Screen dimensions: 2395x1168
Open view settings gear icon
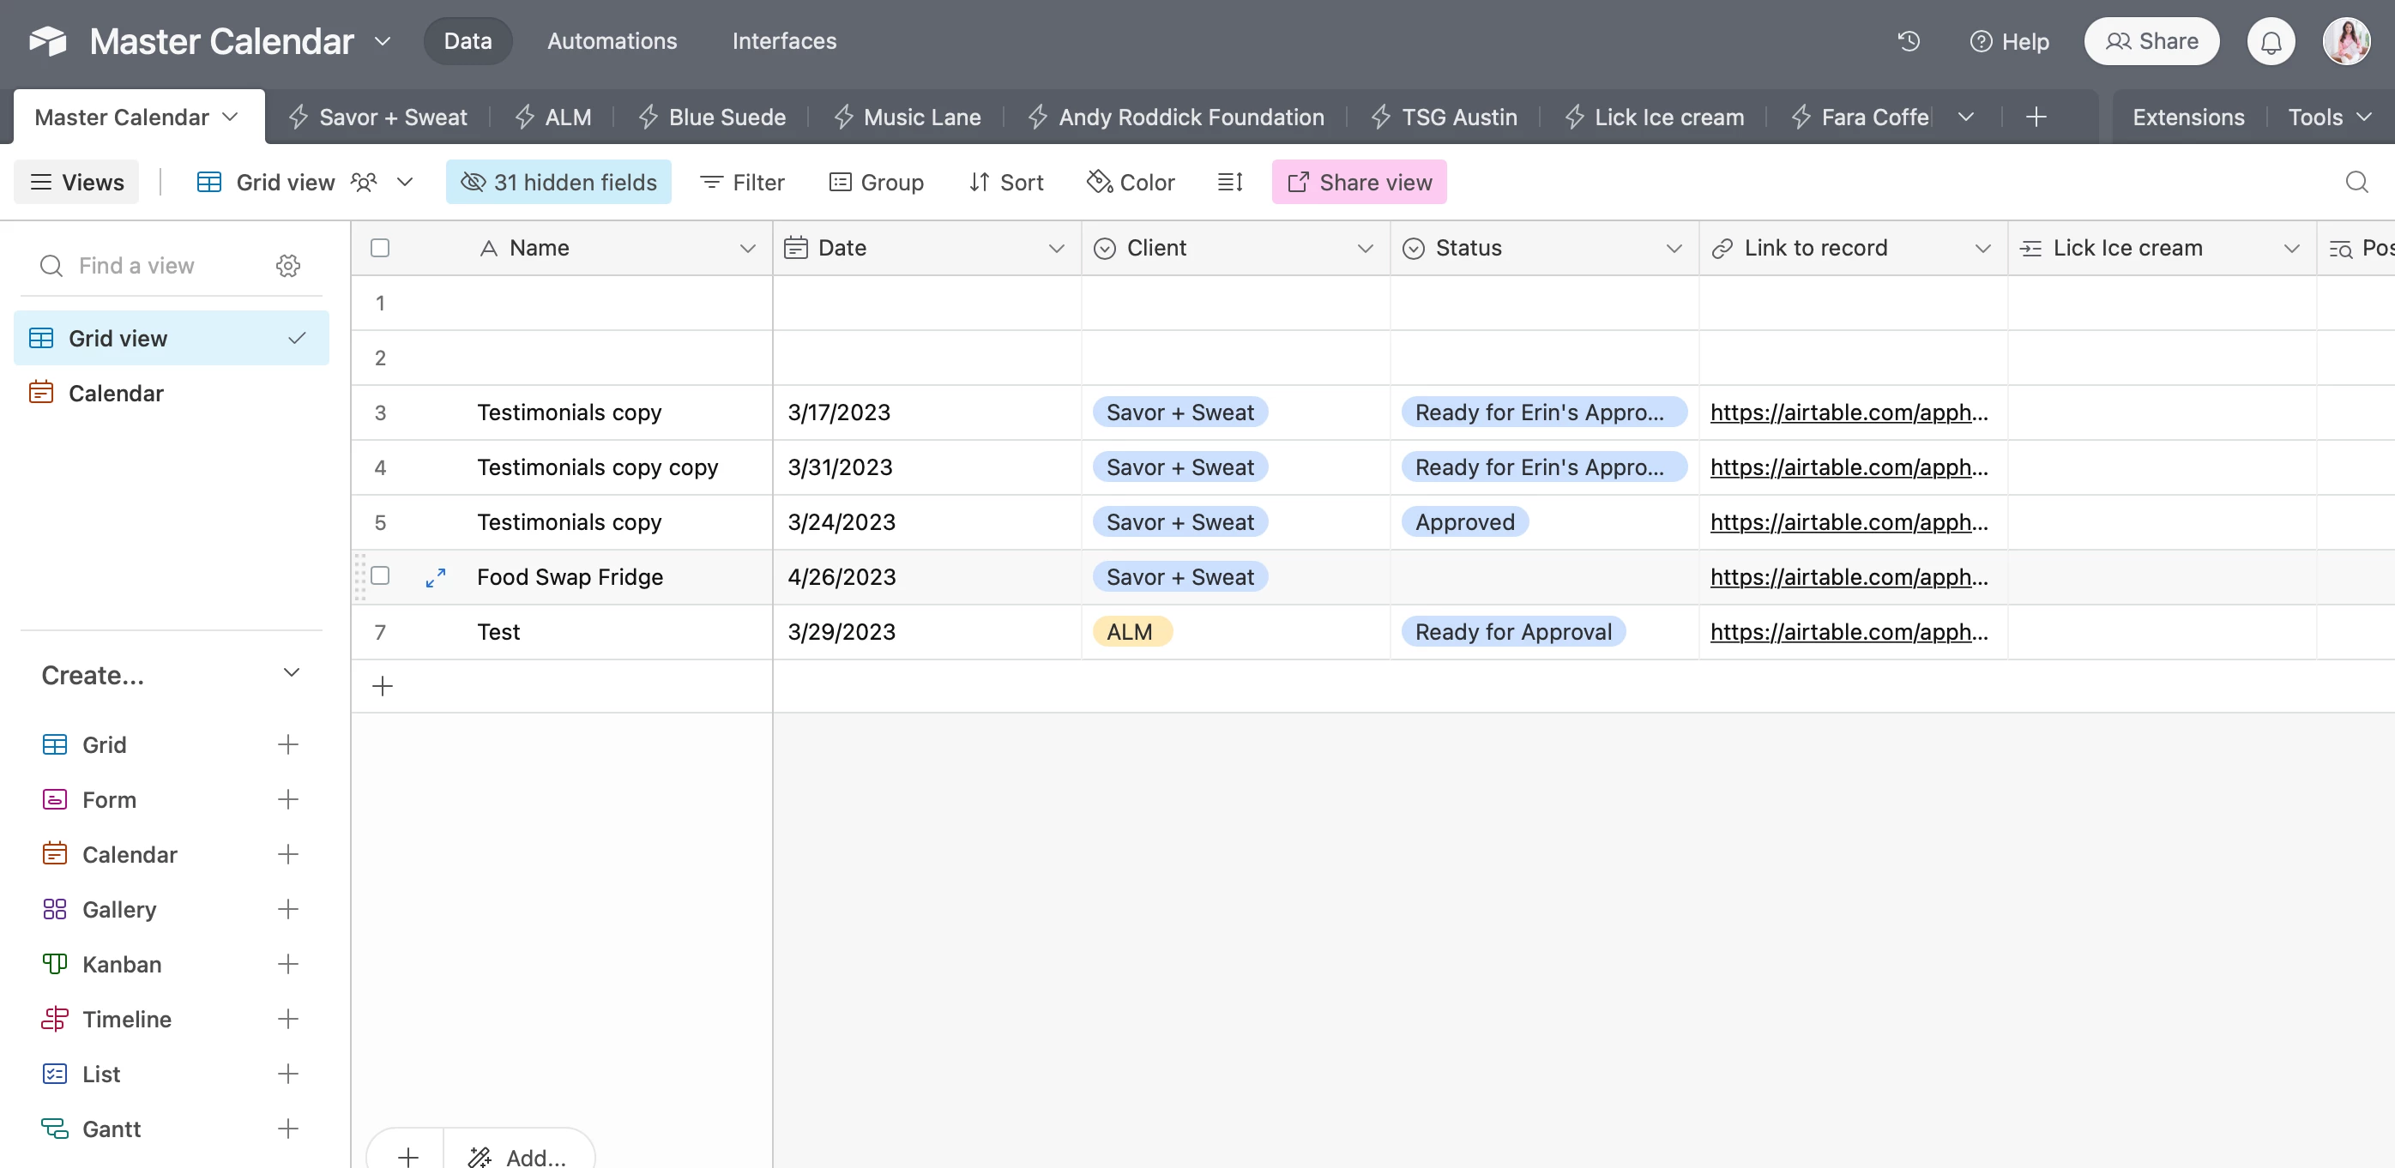tap(288, 266)
